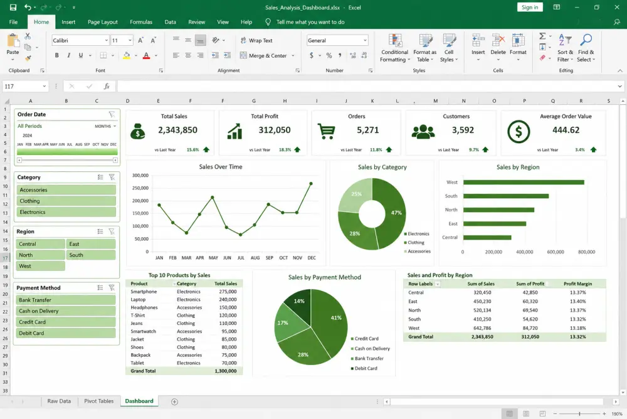Center text horizontally
627x419 pixels.
pyautogui.click(x=188, y=56)
